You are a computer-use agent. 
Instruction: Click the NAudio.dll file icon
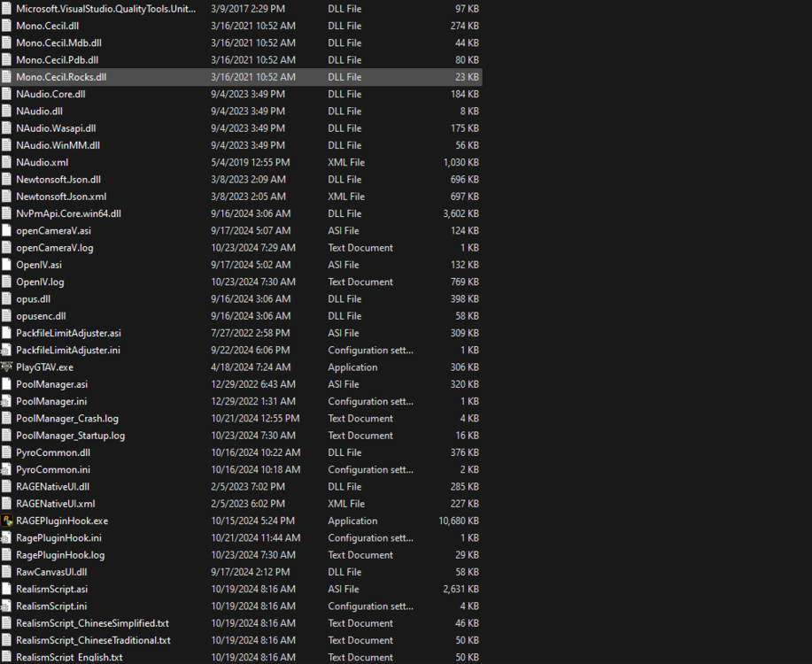coord(7,111)
